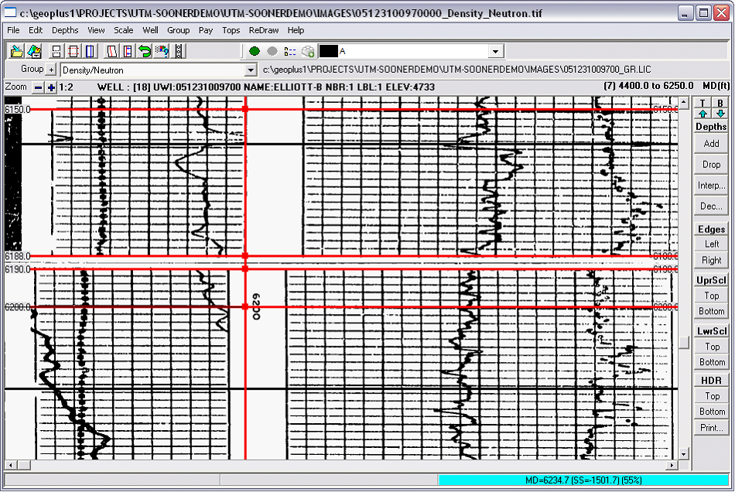Image resolution: width=735 pixels, height=492 pixels.
Task: Click the Interp... depths button
Action: pyautogui.click(x=711, y=186)
